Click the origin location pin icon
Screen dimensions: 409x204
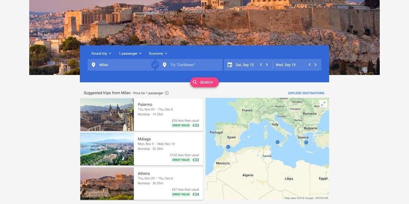coord(93,65)
